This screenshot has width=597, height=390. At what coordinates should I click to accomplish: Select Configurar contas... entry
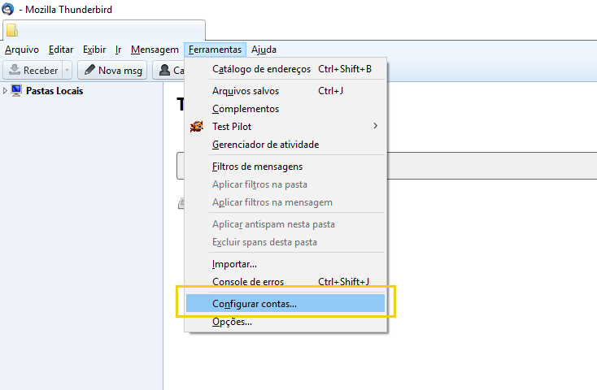[285, 303]
